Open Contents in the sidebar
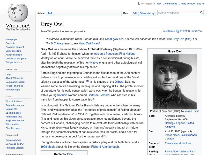 coord(10,43)
